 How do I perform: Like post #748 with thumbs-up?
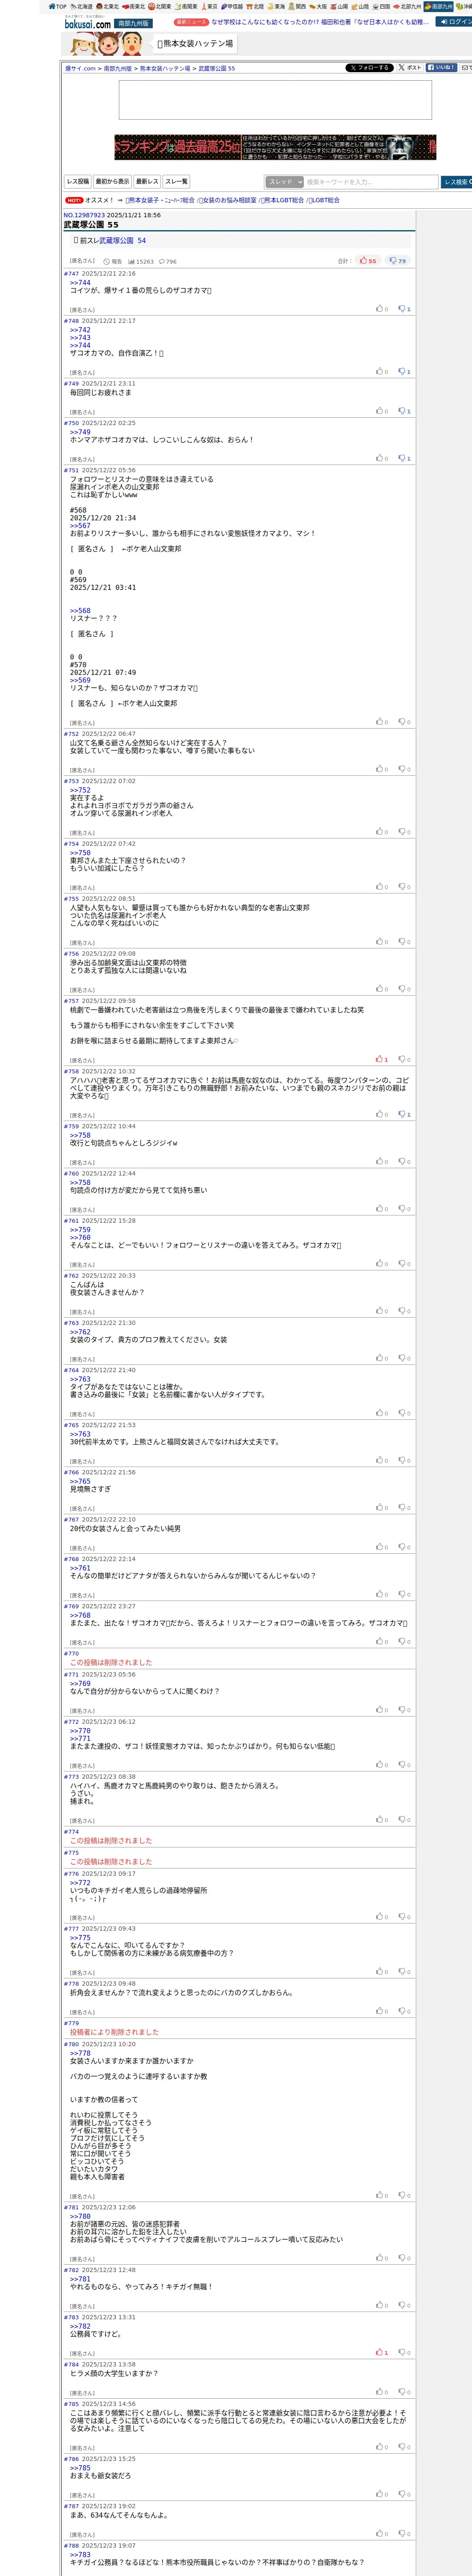tap(380, 371)
